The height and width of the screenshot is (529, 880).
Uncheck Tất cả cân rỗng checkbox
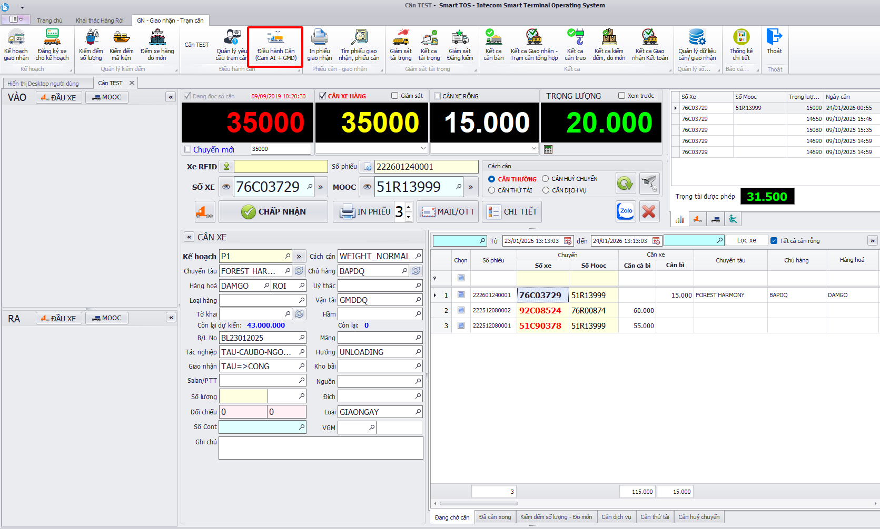click(x=774, y=241)
